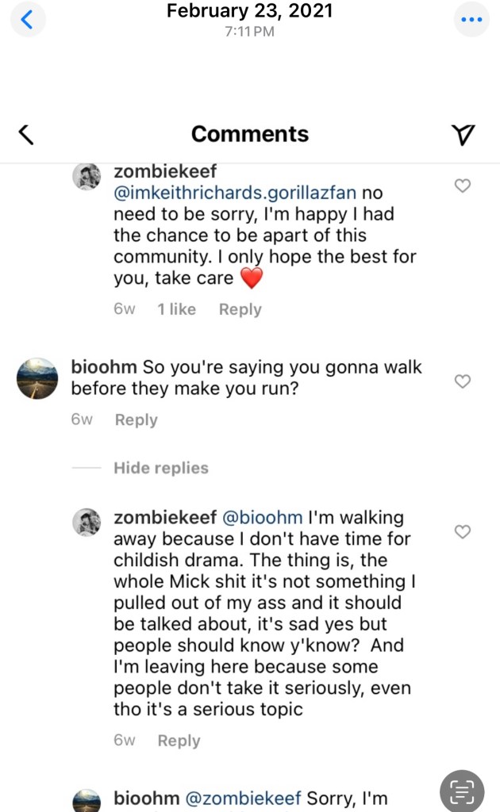This screenshot has height=812, width=500.
Task: Open the @bioohm mention link
Action: pyautogui.click(x=260, y=518)
